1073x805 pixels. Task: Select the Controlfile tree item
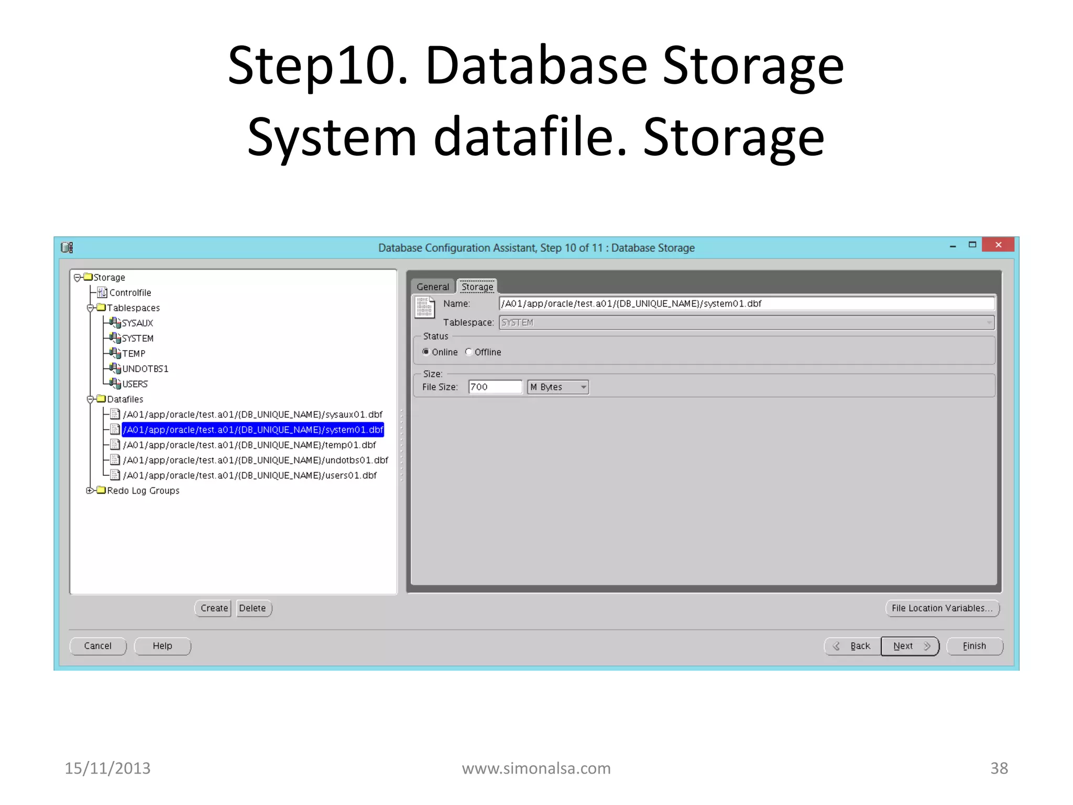[130, 292]
